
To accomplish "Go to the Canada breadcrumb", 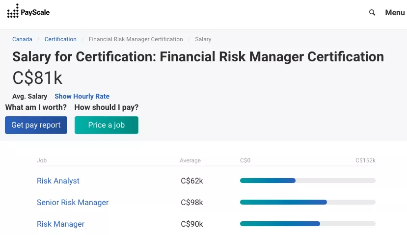I will coord(22,39).
